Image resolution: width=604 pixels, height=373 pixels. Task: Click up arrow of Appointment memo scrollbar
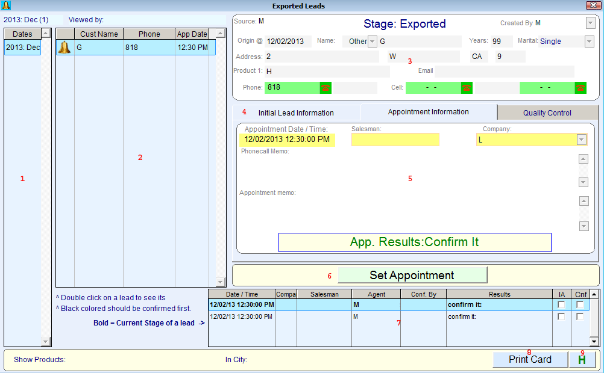pos(584,201)
